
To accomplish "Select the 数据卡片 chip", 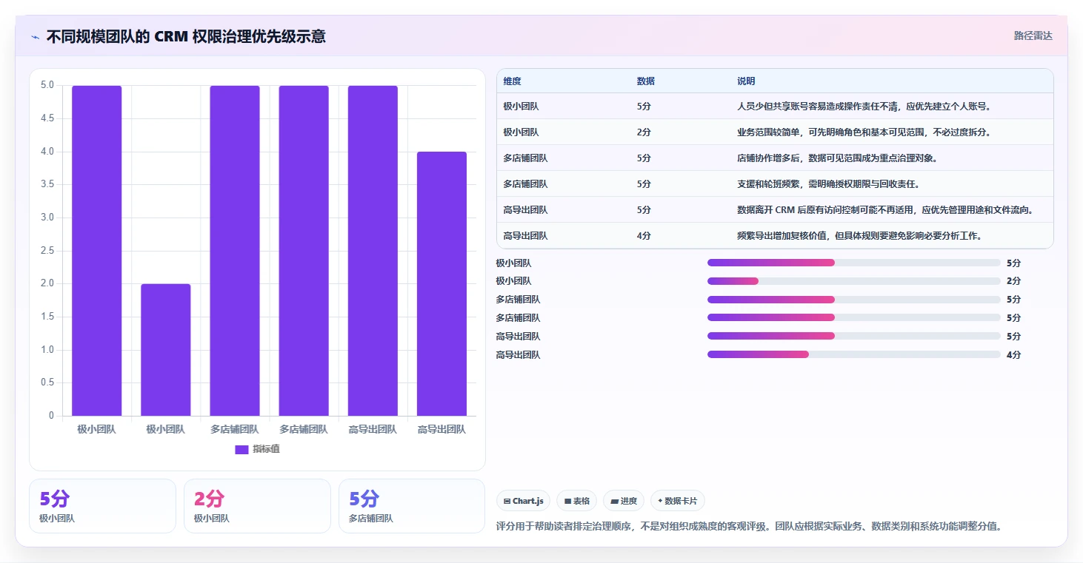I will (x=678, y=501).
